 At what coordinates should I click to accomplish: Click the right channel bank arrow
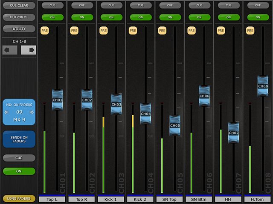tap(29, 50)
